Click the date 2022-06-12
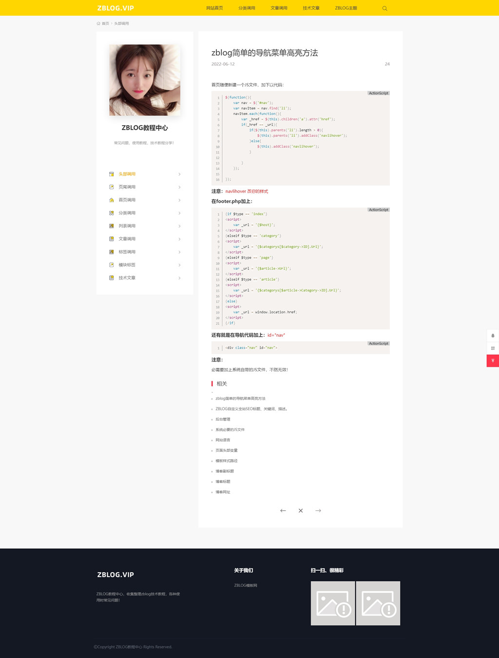499x658 pixels. point(223,64)
